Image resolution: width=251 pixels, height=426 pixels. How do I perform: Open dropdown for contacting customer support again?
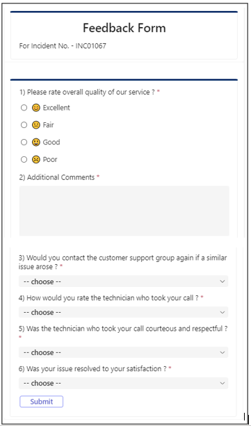(124, 281)
